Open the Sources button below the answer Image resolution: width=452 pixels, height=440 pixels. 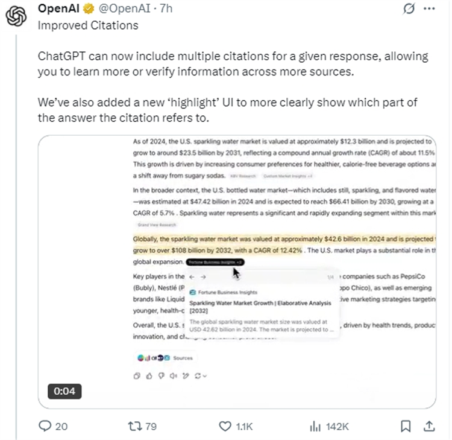pyautogui.click(x=165, y=358)
